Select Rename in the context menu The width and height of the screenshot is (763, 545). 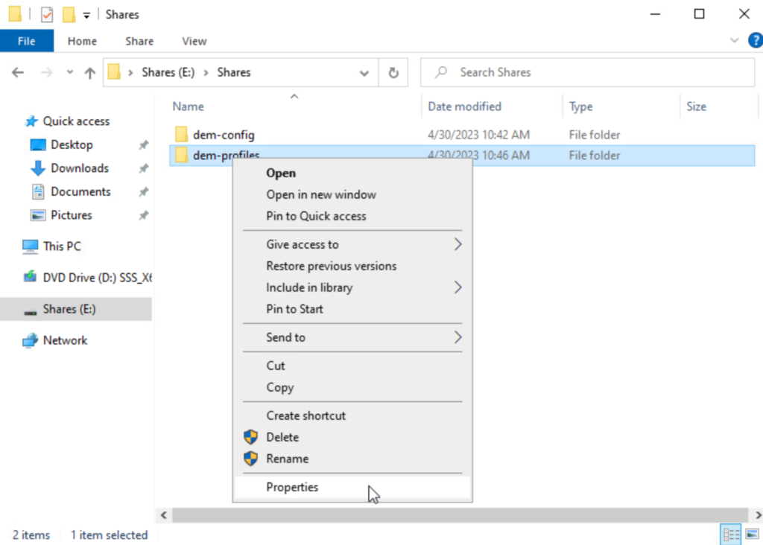(287, 459)
